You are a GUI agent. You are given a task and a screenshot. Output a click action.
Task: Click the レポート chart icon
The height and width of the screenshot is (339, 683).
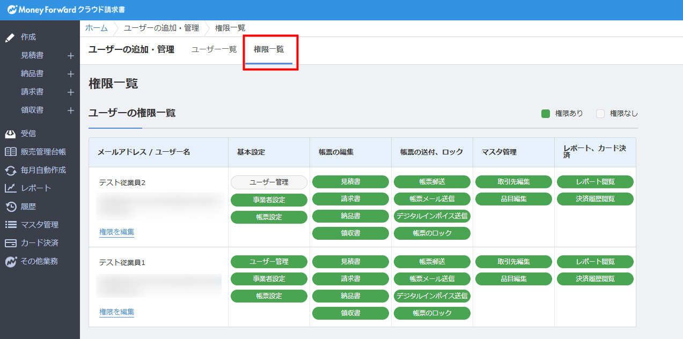[10, 188]
